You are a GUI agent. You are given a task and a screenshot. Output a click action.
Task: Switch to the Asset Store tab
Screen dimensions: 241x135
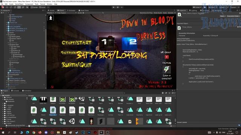(x=84, y=10)
